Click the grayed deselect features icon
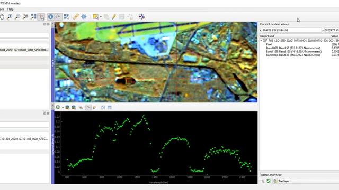This screenshot has width=339, height=190. [106, 16]
